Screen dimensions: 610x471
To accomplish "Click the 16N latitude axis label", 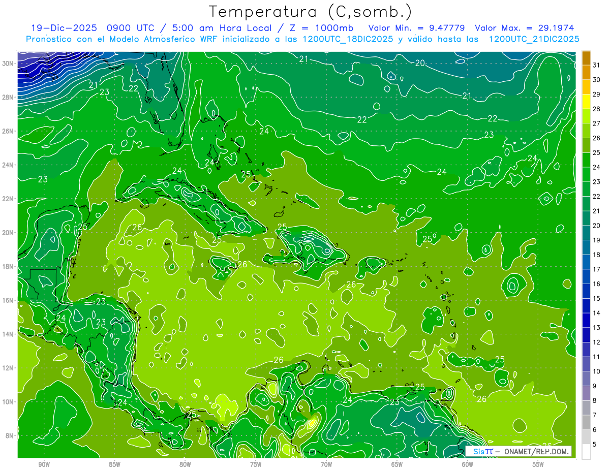I will coord(9,300).
